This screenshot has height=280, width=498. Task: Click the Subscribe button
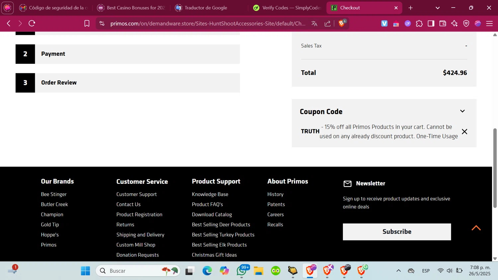pyautogui.click(x=397, y=232)
